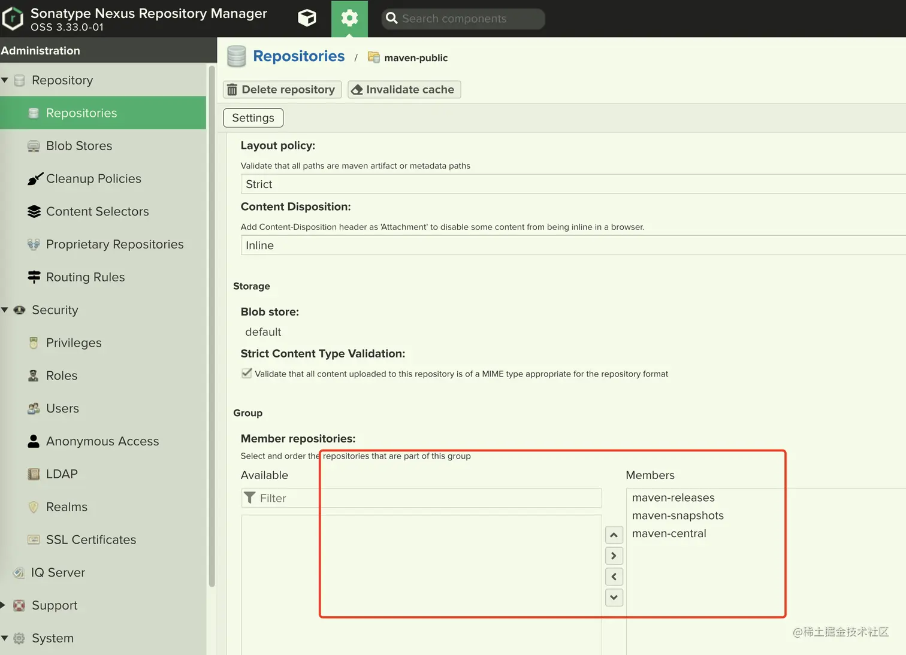Click the LDAP book icon
Screen dimensions: 906x655
(x=34, y=474)
